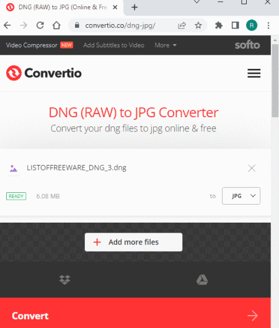Click the page vertical scrollbar thumb
This screenshot has width=279, height=328.
pyautogui.click(x=275, y=81)
